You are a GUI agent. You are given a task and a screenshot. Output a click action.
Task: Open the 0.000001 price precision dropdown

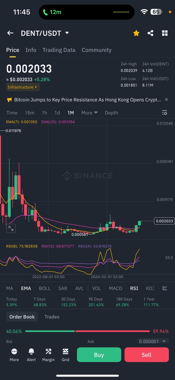coord(153,341)
